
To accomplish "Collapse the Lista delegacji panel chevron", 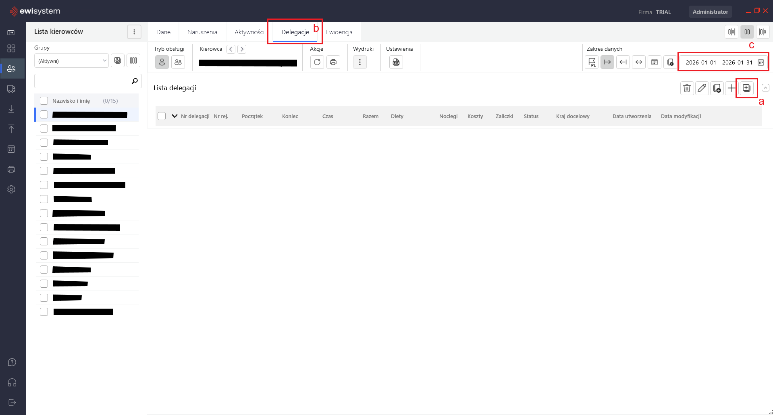I will tap(765, 88).
